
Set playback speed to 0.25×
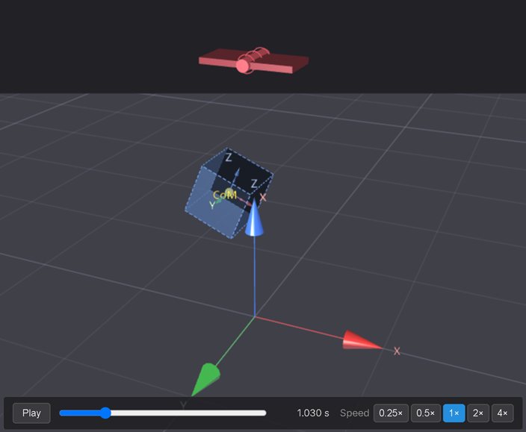click(x=391, y=413)
